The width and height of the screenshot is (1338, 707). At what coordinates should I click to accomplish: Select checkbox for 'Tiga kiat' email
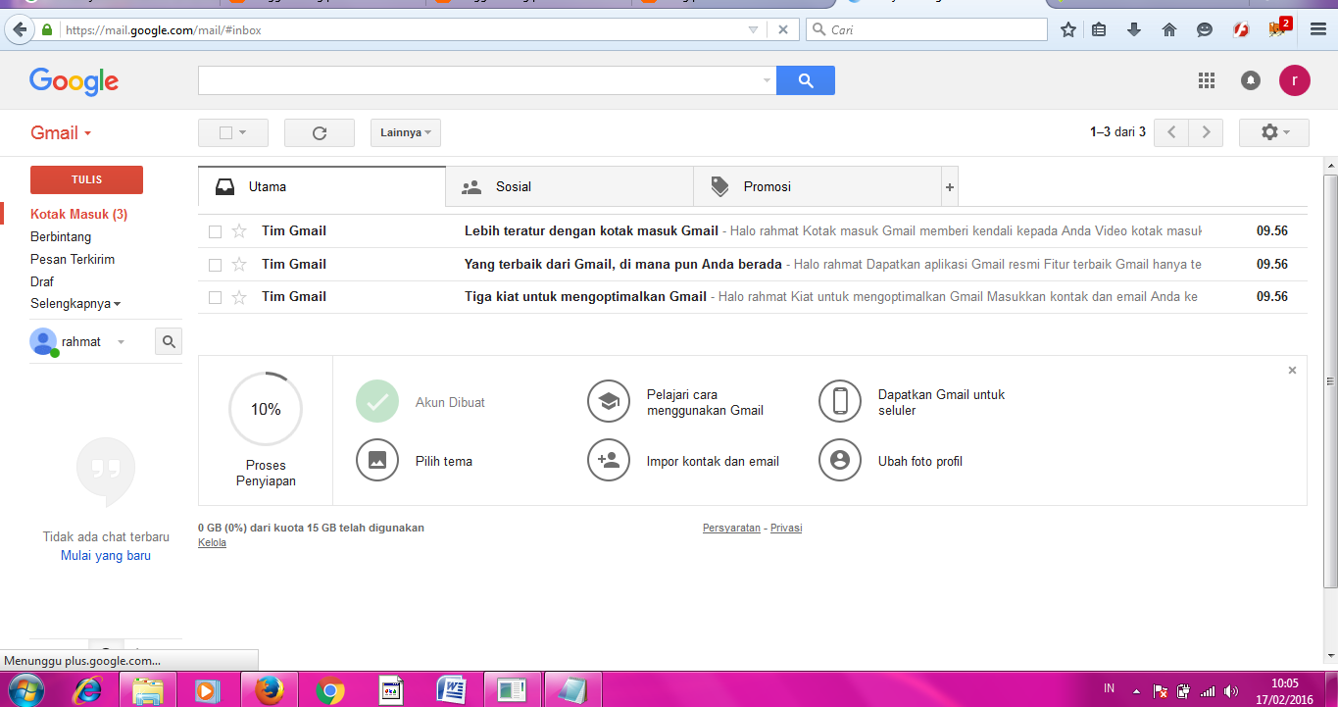tap(215, 297)
